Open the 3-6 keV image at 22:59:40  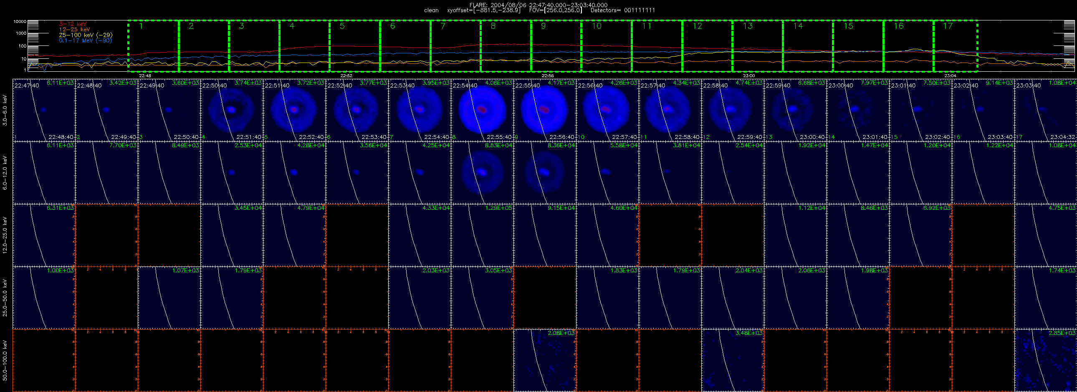[x=795, y=110]
